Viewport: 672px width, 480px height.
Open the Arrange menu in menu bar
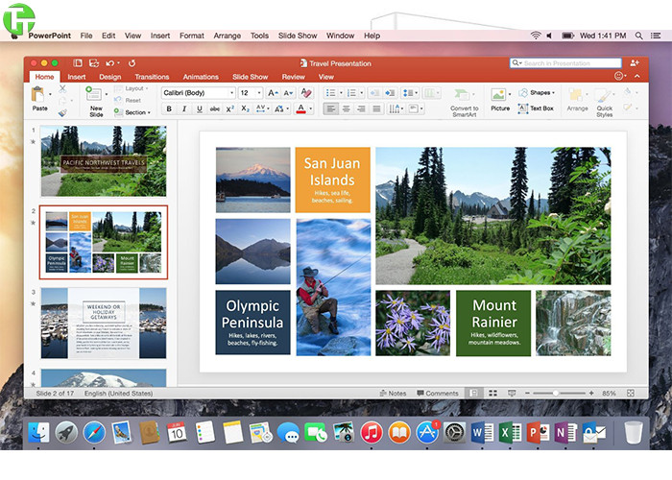[x=227, y=36]
